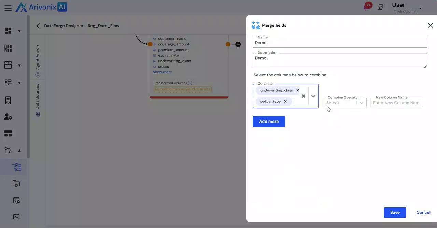Click the Cancel link

coord(423,212)
